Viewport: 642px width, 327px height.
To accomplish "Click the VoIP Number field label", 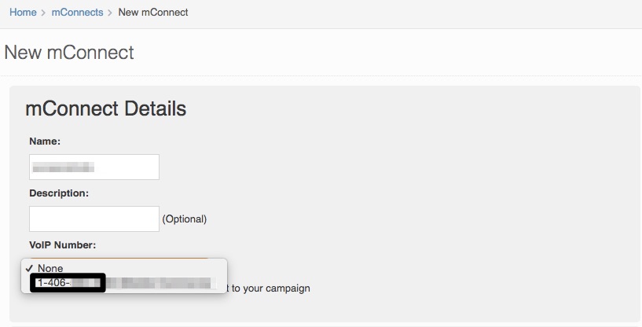I will coord(63,245).
